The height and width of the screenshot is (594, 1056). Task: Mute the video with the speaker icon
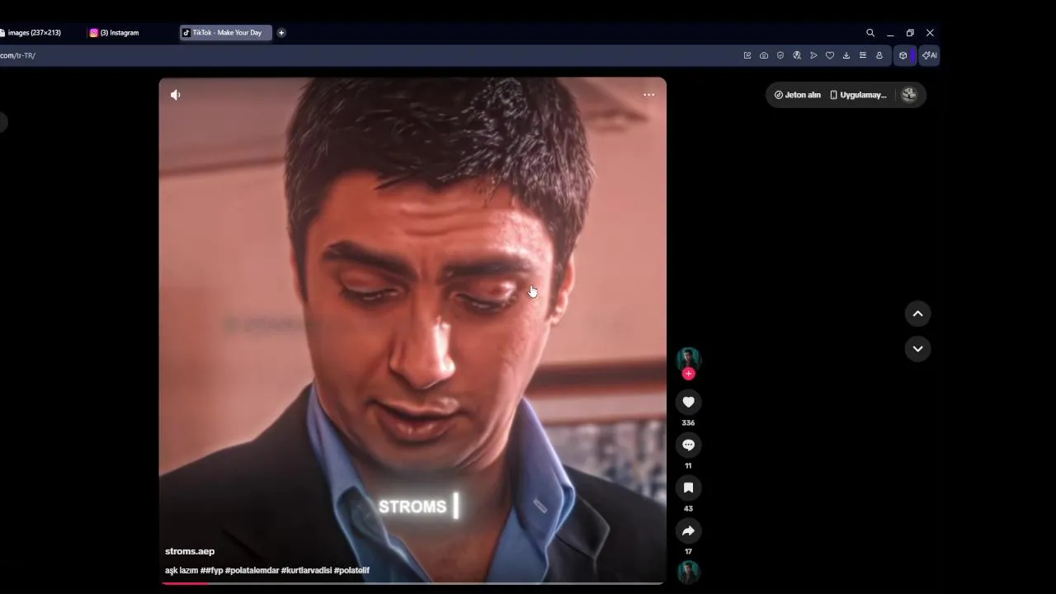(175, 95)
